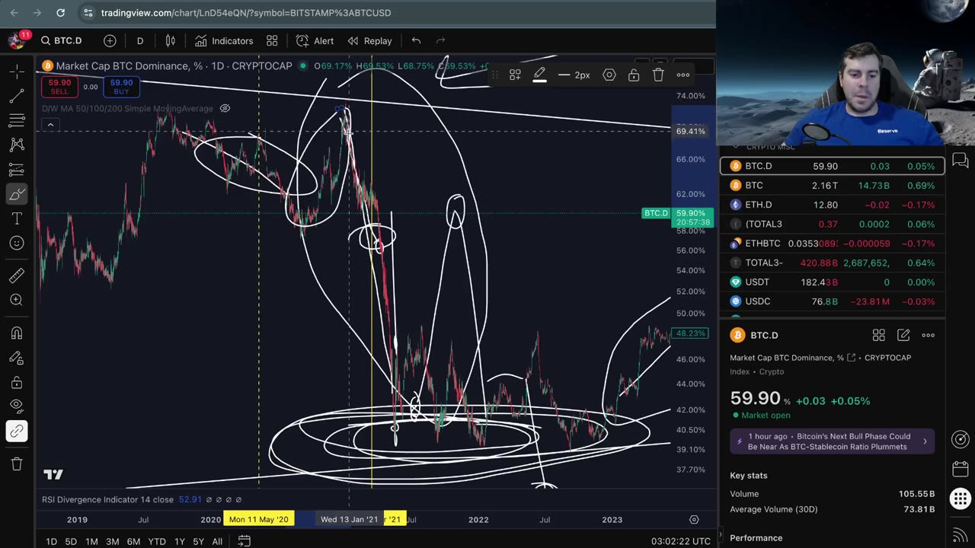The width and height of the screenshot is (975, 548).
Task: Select the 1M time range
Action: 91,541
